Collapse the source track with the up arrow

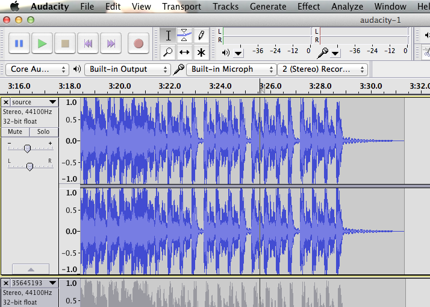(x=31, y=269)
